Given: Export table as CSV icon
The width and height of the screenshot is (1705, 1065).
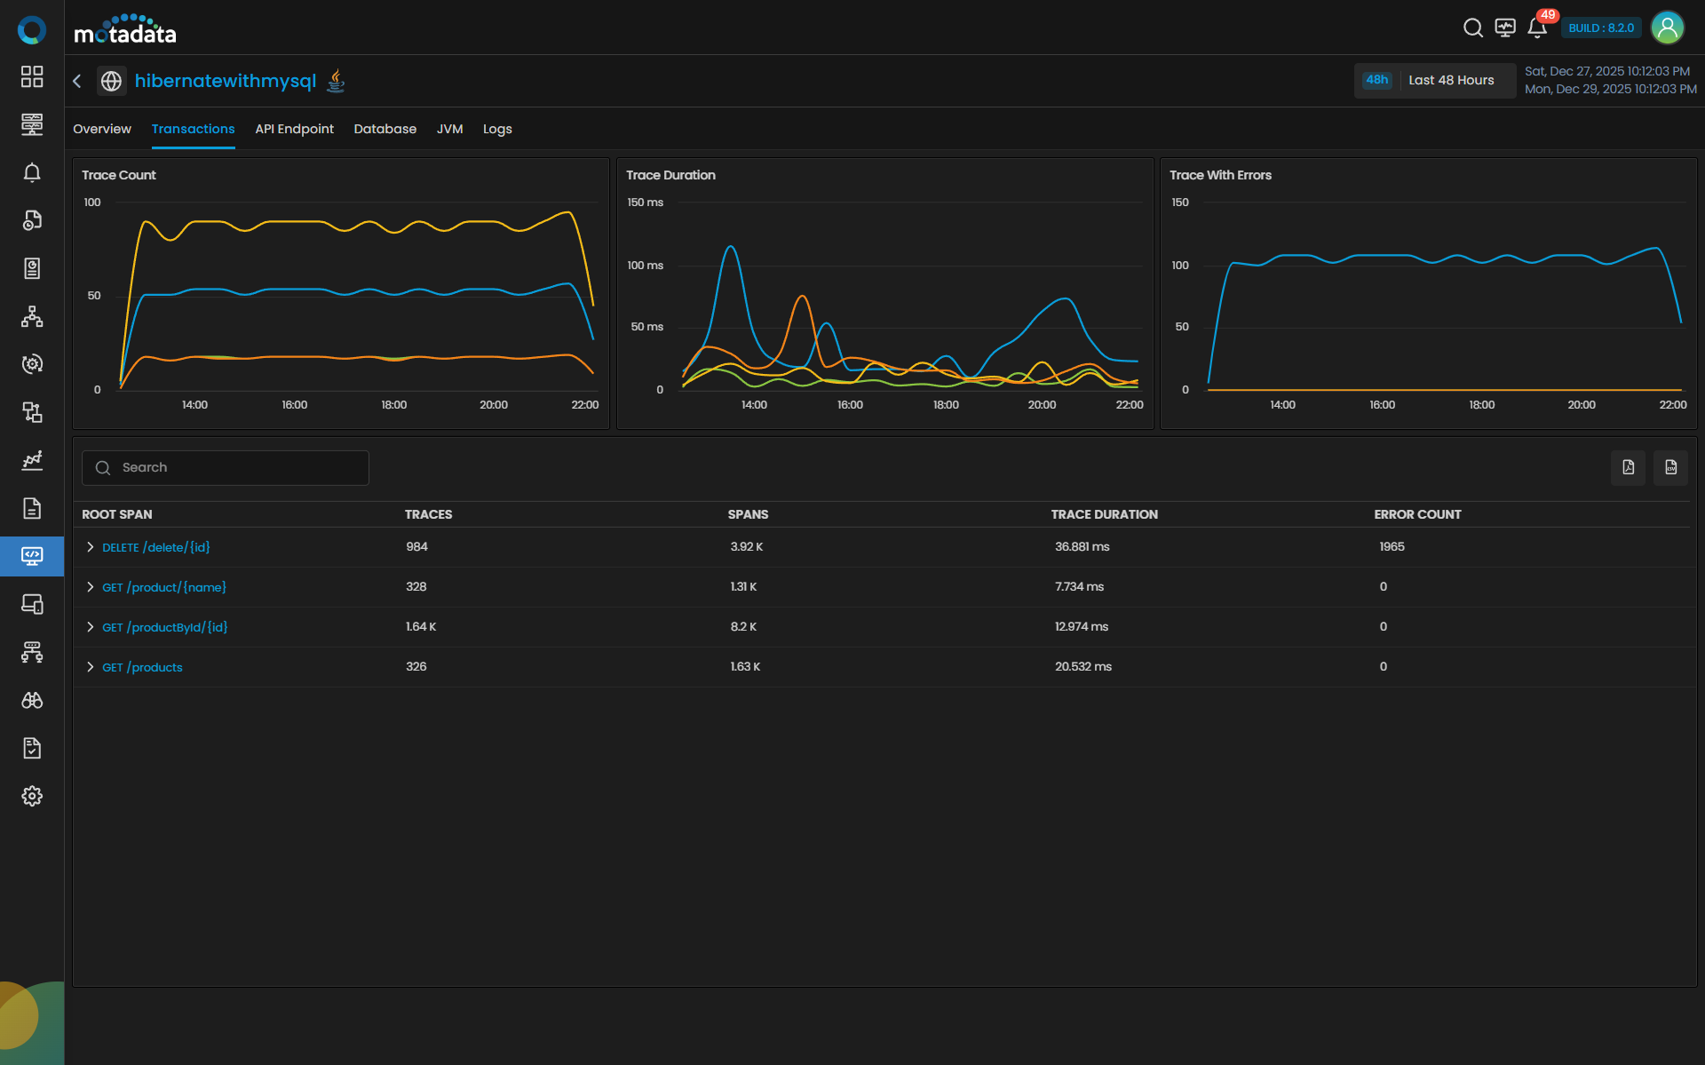Looking at the screenshot, I should point(1670,467).
